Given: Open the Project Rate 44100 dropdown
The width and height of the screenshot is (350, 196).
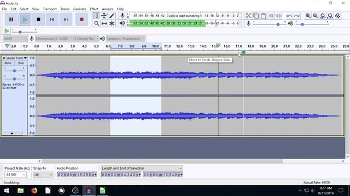Looking at the screenshot, I should (15, 175).
